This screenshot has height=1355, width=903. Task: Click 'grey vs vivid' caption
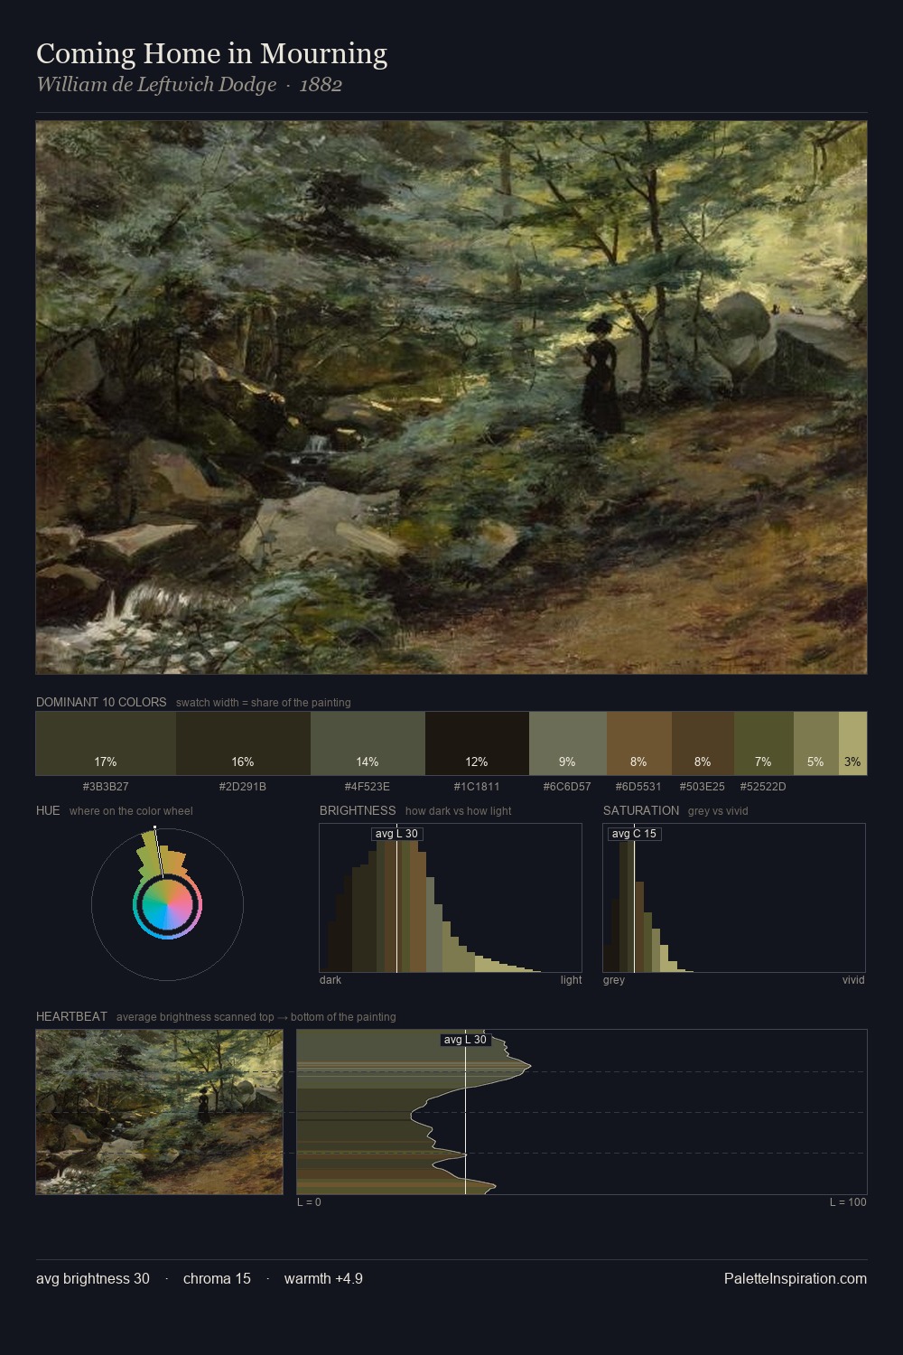(718, 811)
